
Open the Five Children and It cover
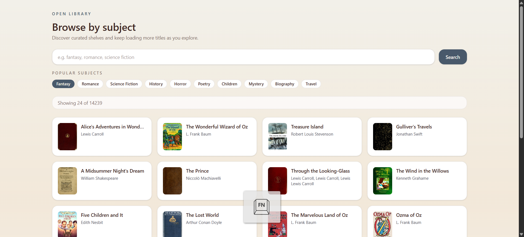point(67,224)
